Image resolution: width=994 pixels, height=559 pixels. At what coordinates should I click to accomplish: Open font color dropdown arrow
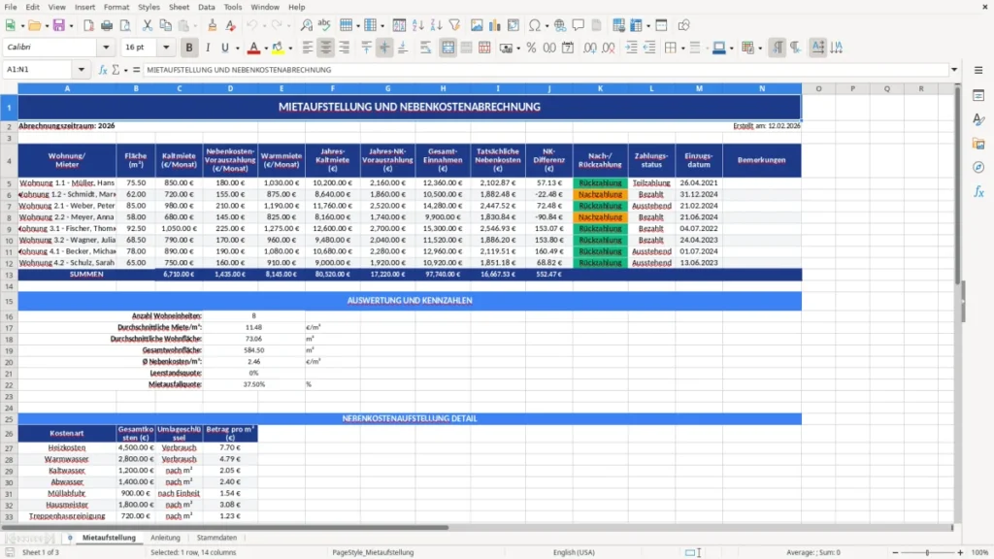[x=266, y=49]
